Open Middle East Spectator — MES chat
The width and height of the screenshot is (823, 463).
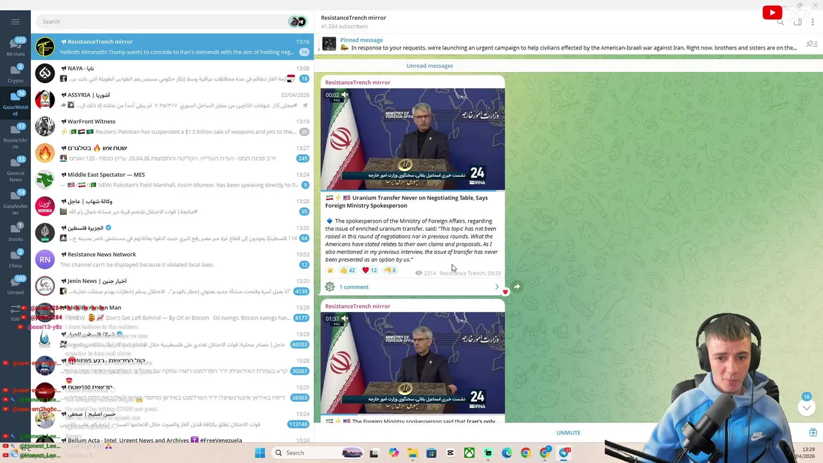(x=172, y=179)
